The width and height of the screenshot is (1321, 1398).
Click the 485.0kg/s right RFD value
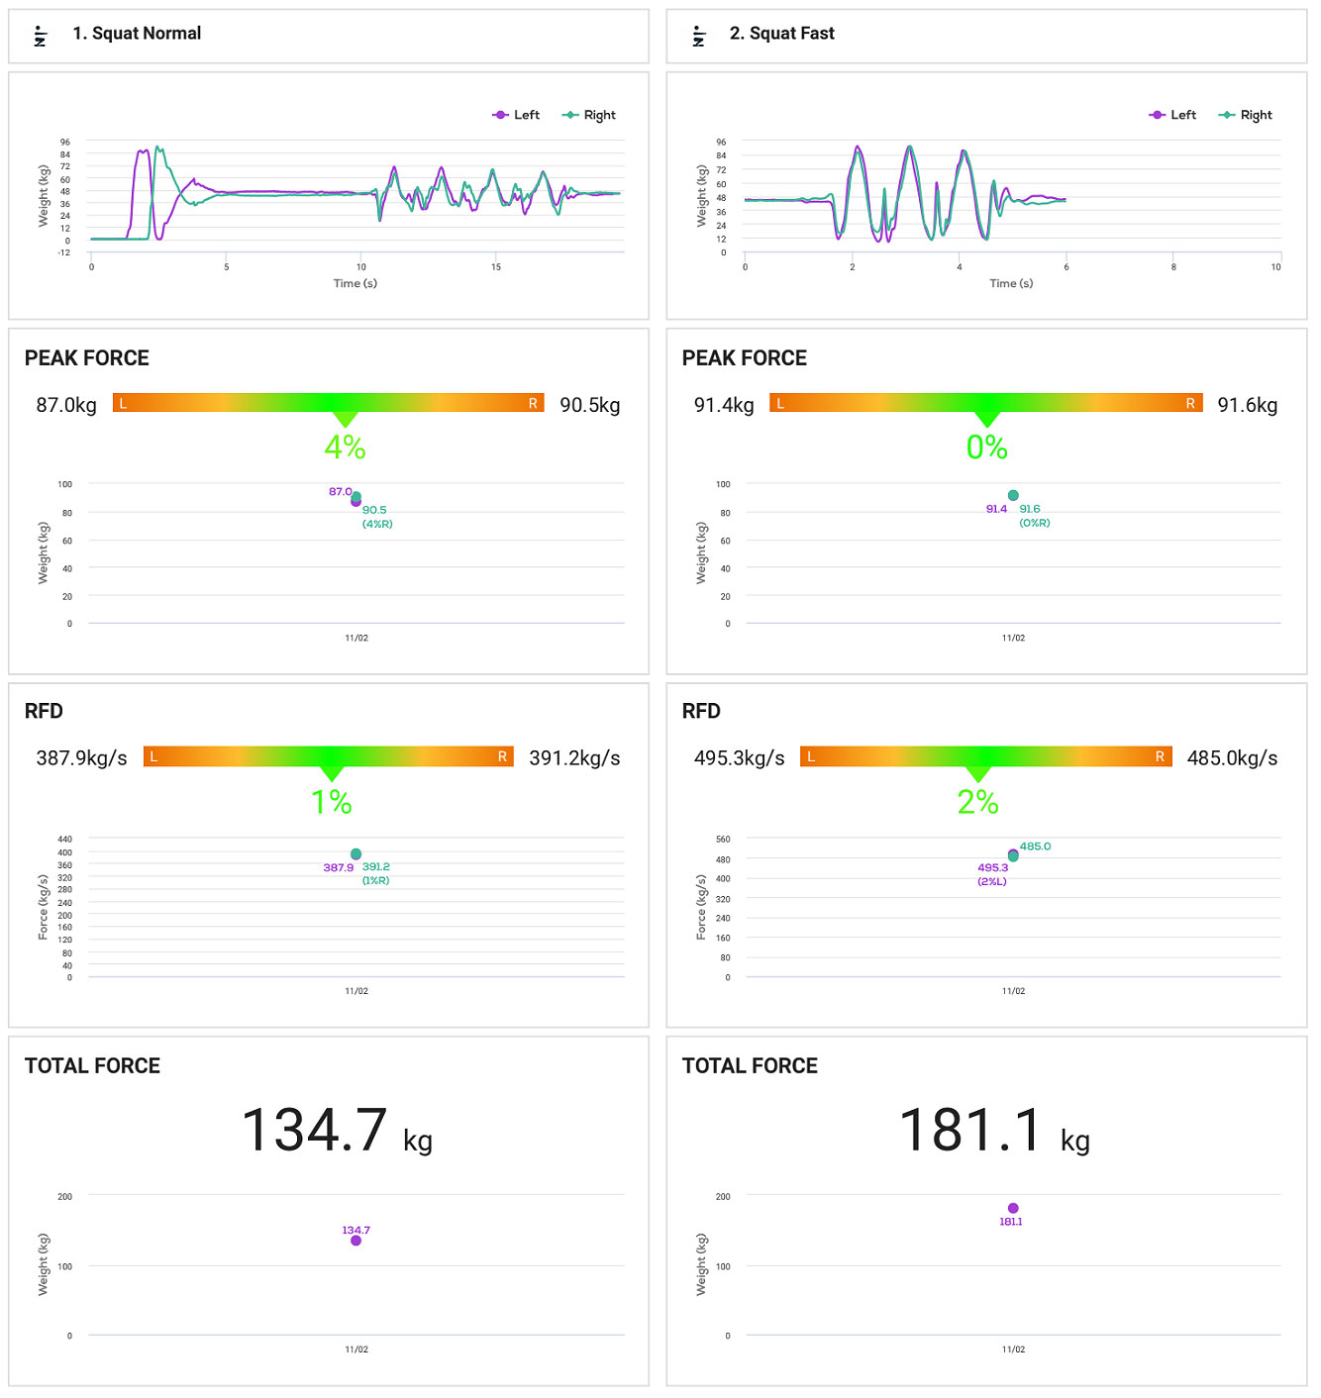1233,758
